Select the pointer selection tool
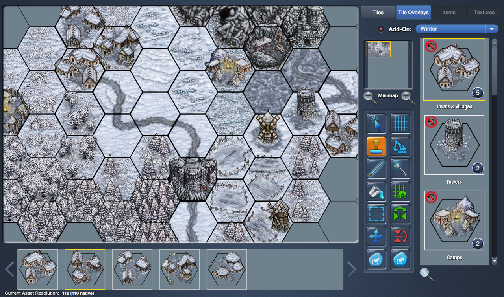 (x=376, y=124)
